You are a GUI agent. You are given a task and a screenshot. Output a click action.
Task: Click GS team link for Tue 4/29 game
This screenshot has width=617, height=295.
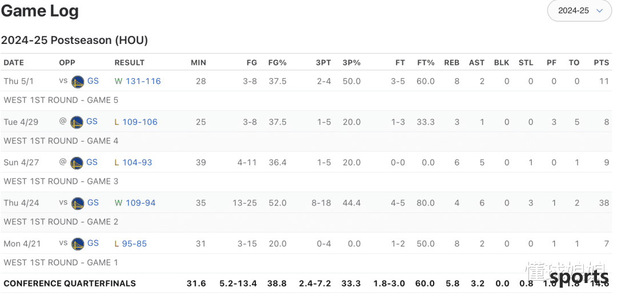91,122
